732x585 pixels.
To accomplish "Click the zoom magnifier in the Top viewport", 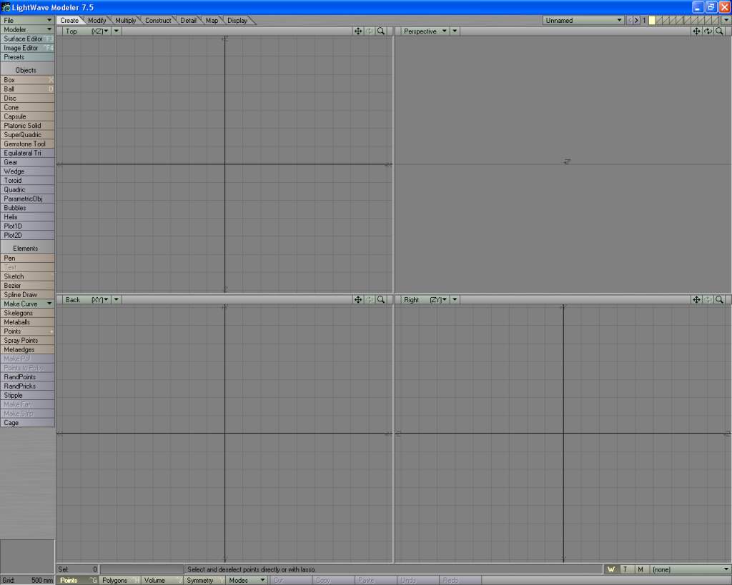I will point(381,31).
